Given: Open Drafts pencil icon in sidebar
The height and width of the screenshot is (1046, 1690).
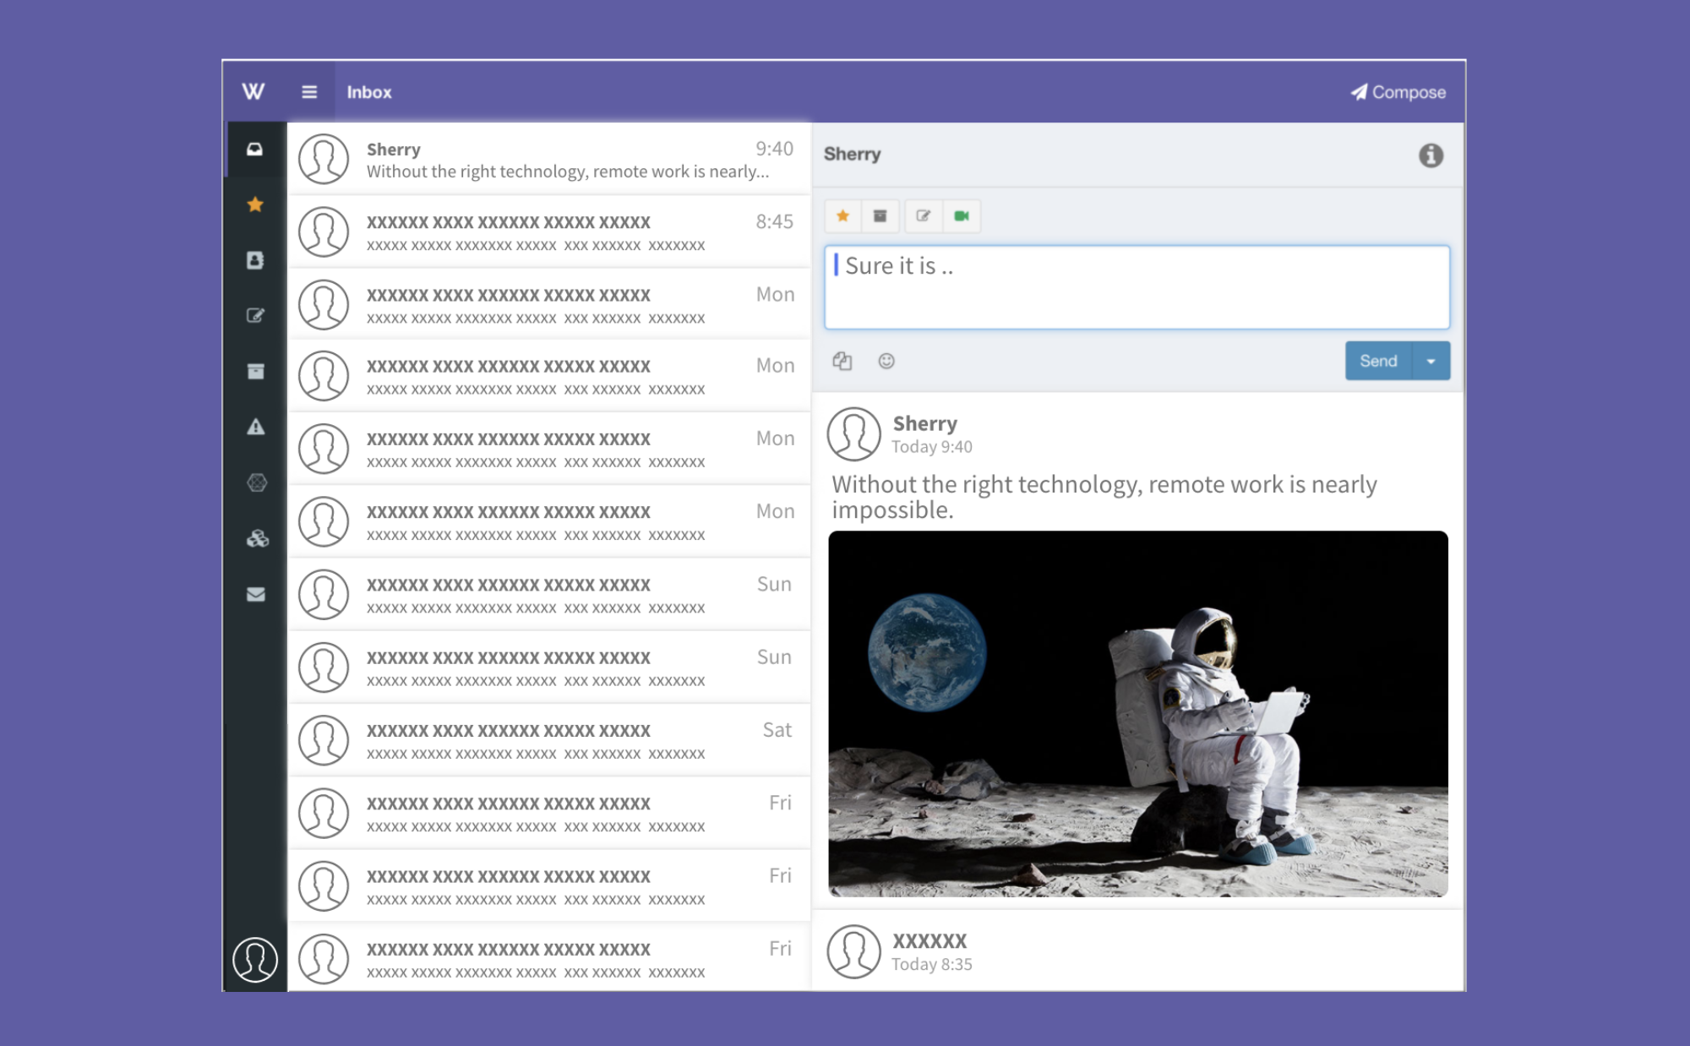Looking at the screenshot, I should coord(255,315).
